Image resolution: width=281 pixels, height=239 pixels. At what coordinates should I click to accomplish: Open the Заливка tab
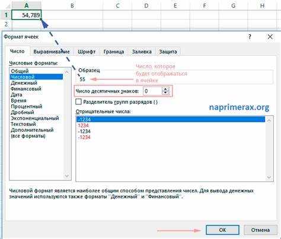[142, 52]
